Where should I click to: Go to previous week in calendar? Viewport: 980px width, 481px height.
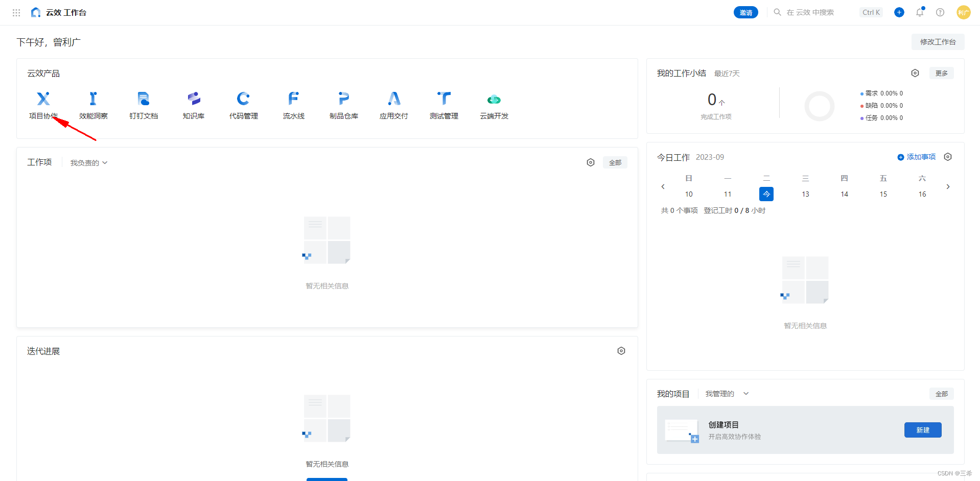coord(663,186)
